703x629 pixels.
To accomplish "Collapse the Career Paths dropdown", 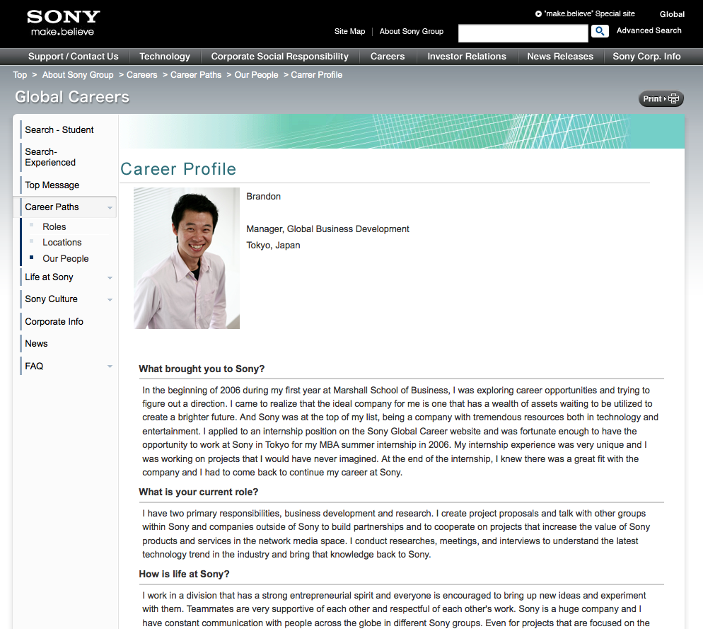I will click(109, 207).
